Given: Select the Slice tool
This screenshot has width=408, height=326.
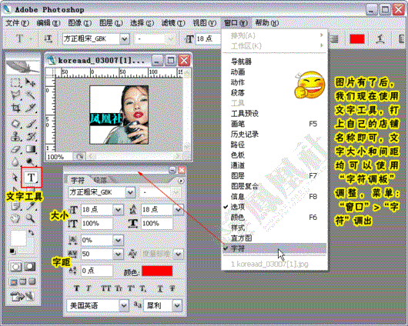Looking at the screenshot, I should point(31,108).
